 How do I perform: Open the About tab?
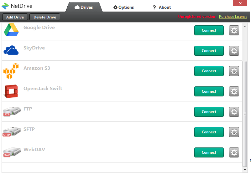(162, 7)
